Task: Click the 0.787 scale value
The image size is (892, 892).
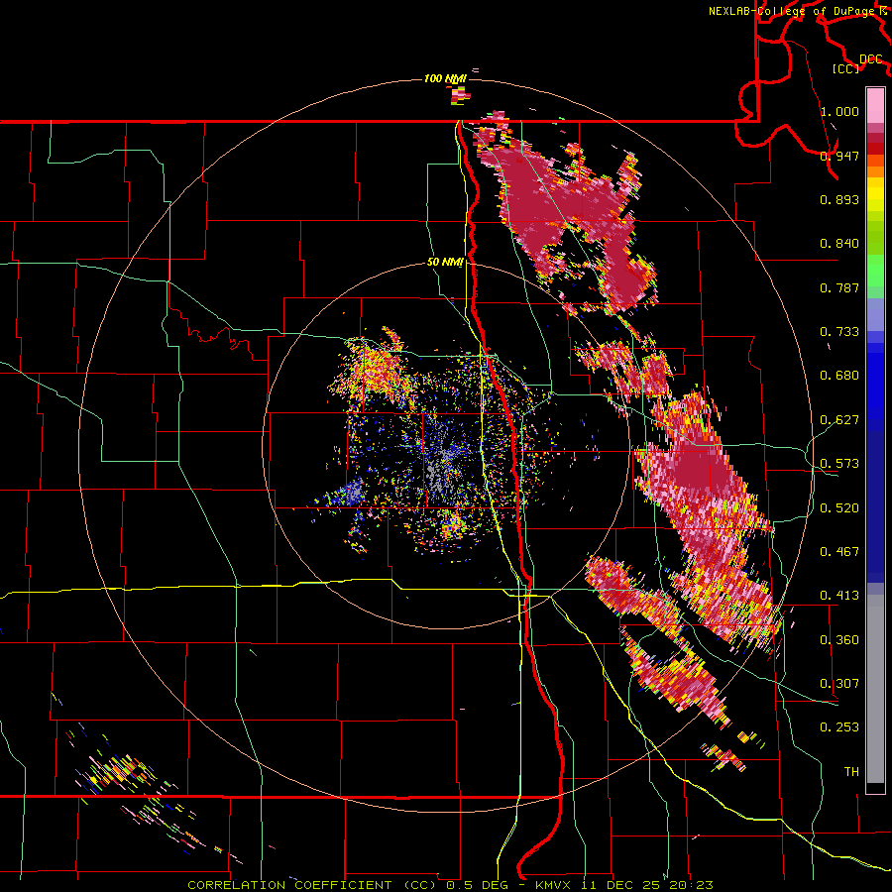Action: 839,287
